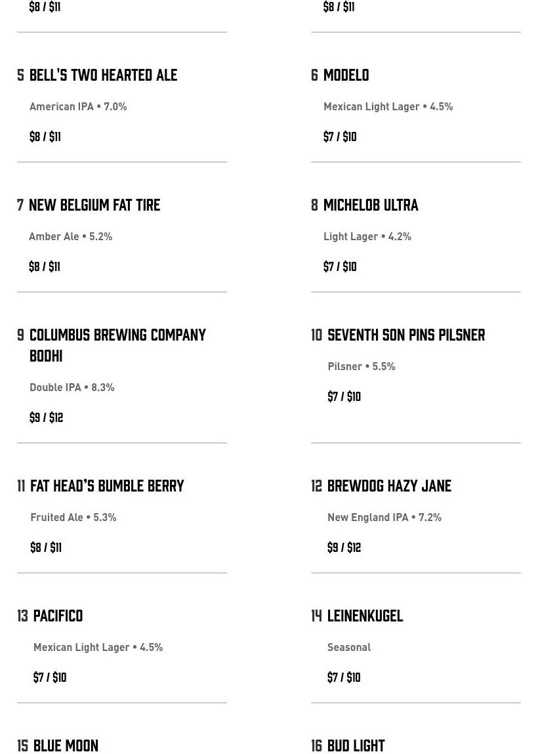Click the $7 / $10 price under Modelo
The image size is (538, 754).
(340, 136)
